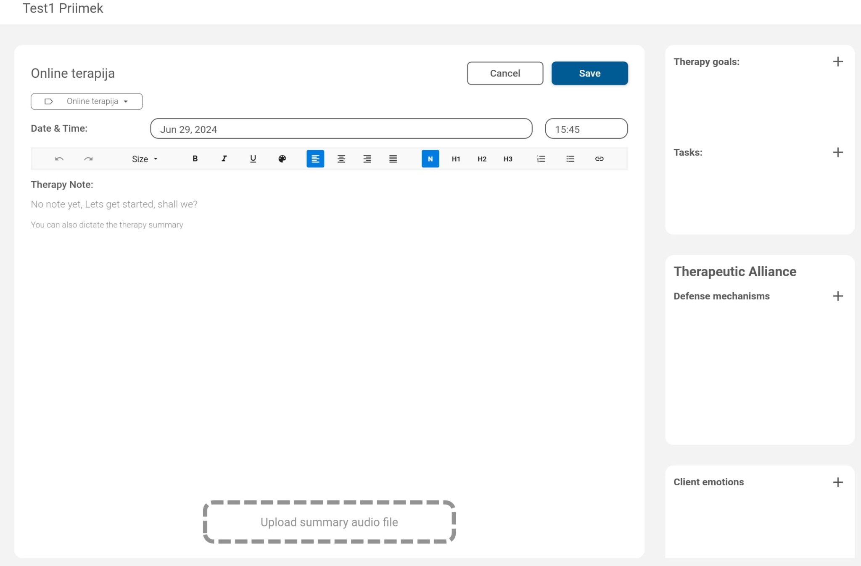Create a bulleted list
The image size is (861, 566).
pyautogui.click(x=570, y=159)
